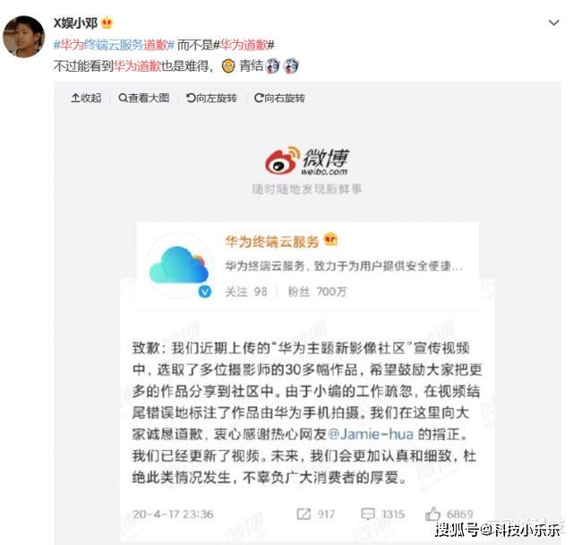
Task: Click 查看大图 to view the full image
Action: [x=143, y=98]
